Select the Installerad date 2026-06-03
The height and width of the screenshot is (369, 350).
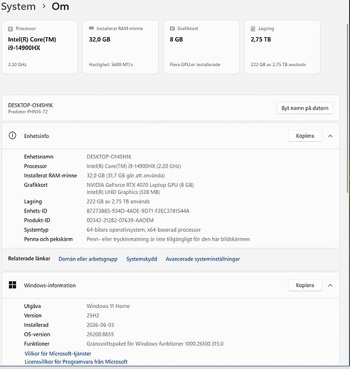click(x=101, y=325)
